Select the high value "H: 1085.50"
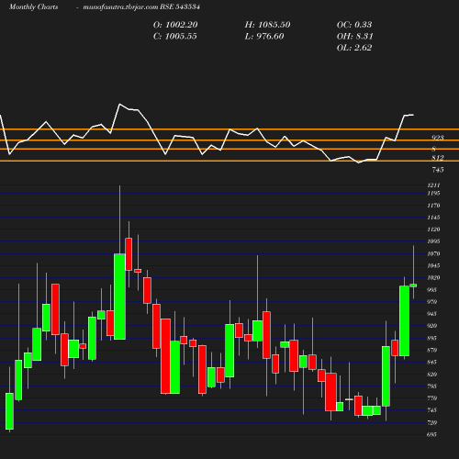Image resolution: width=459 pixels, height=459 pixels. coord(267,25)
